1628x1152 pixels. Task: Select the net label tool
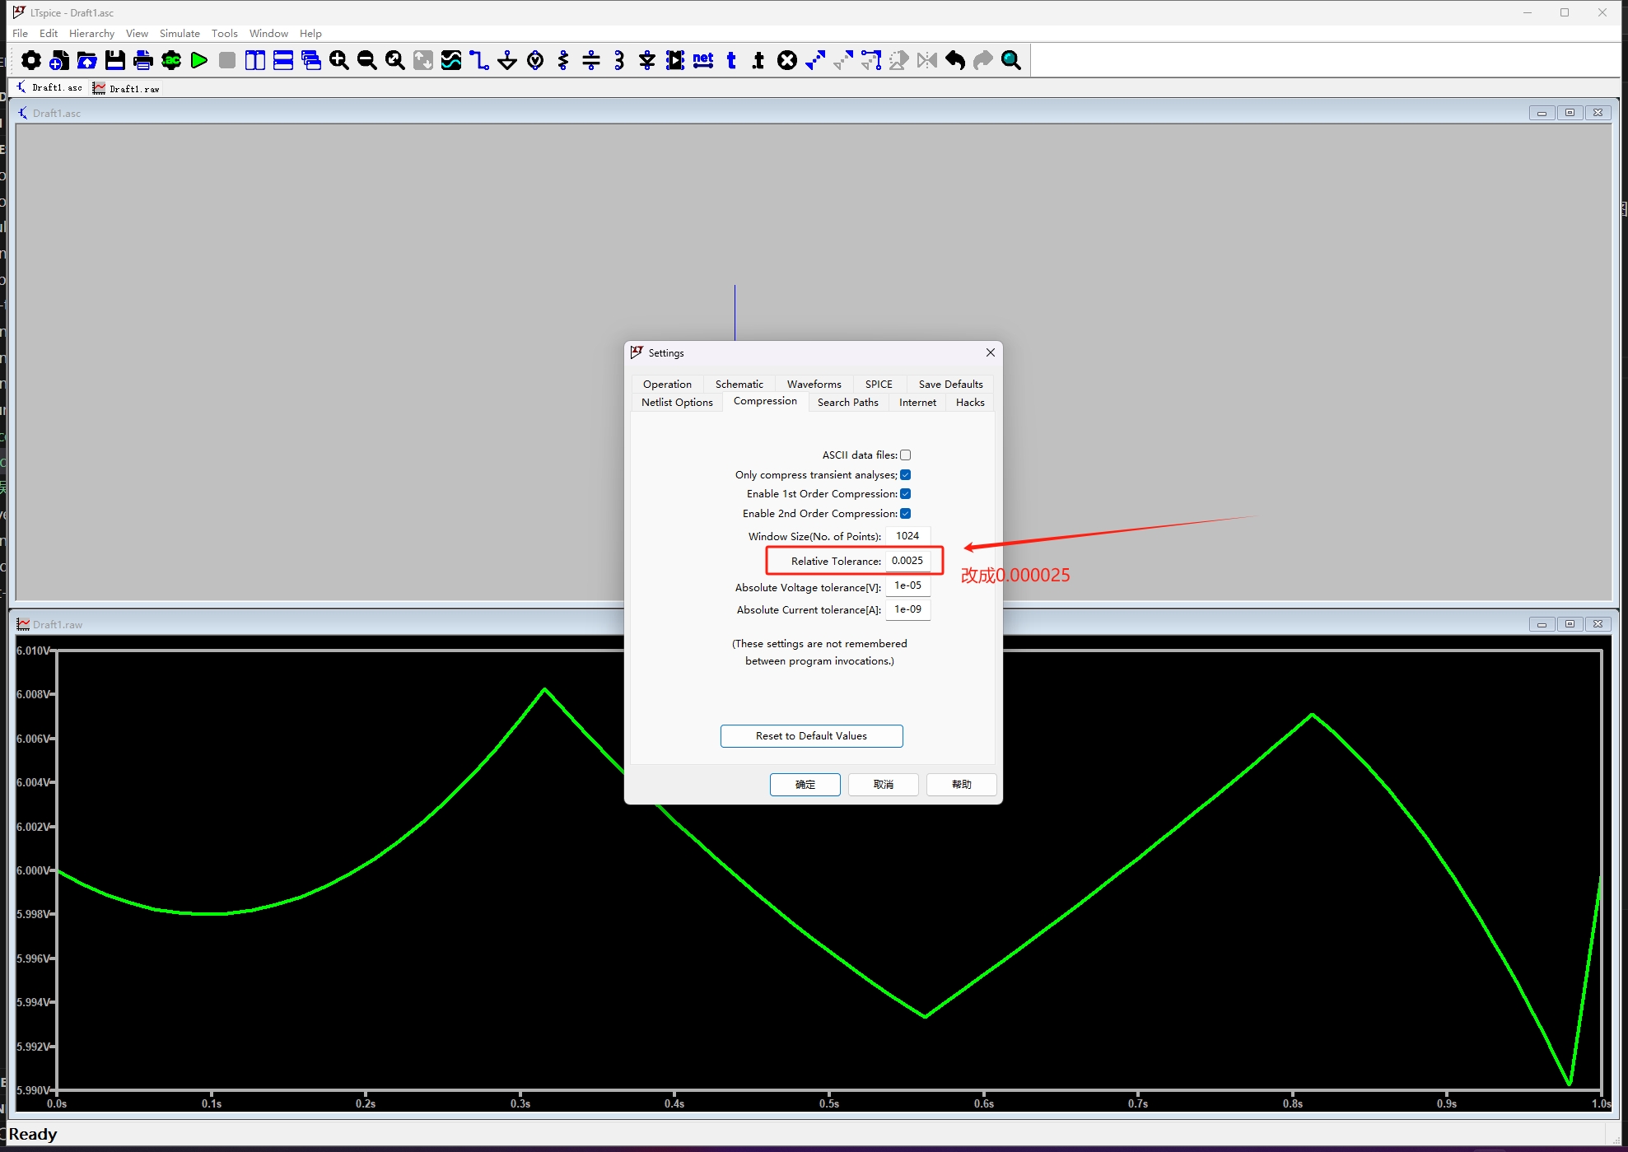(x=703, y=60)
